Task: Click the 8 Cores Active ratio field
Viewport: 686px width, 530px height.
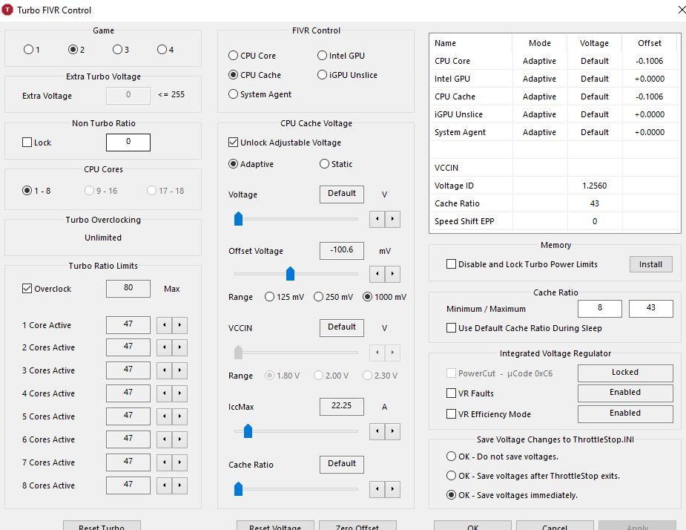Action: [x=128, y=485]
